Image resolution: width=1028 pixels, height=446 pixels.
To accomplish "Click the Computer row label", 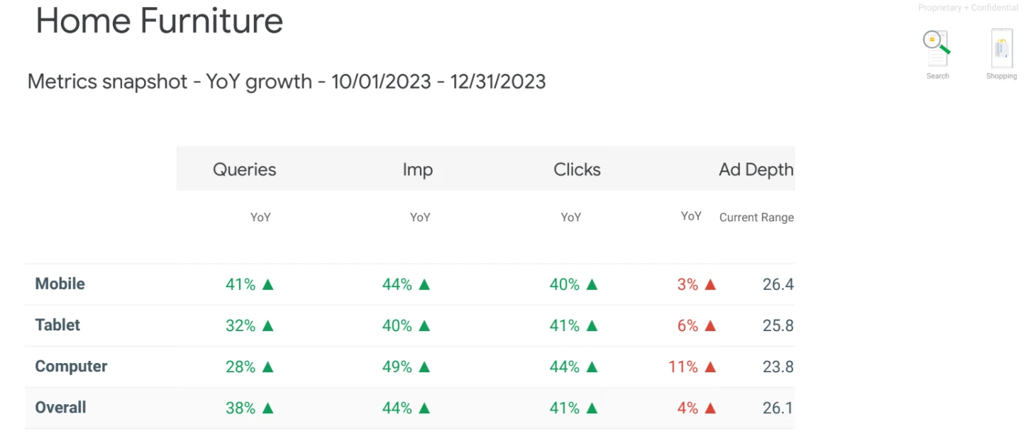I will pos(71,366).
